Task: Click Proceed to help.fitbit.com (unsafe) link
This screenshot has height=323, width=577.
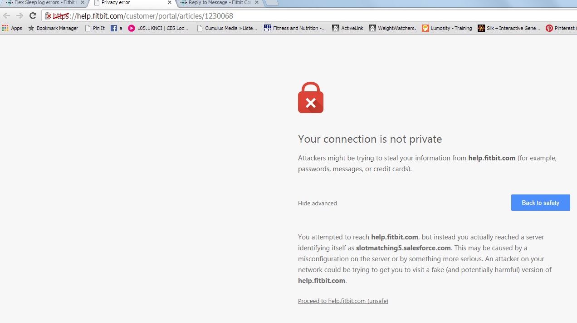Action: [x=343, y=301]
